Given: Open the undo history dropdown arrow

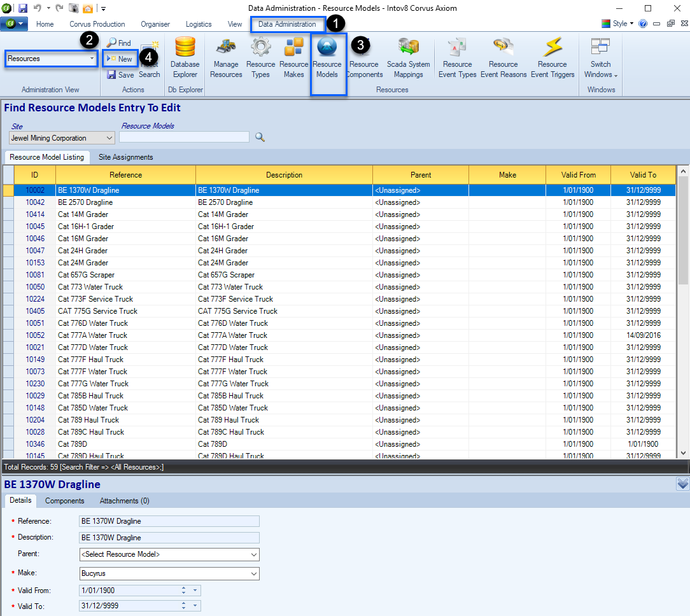Looking at the screenshot, I should coord(48,8).
